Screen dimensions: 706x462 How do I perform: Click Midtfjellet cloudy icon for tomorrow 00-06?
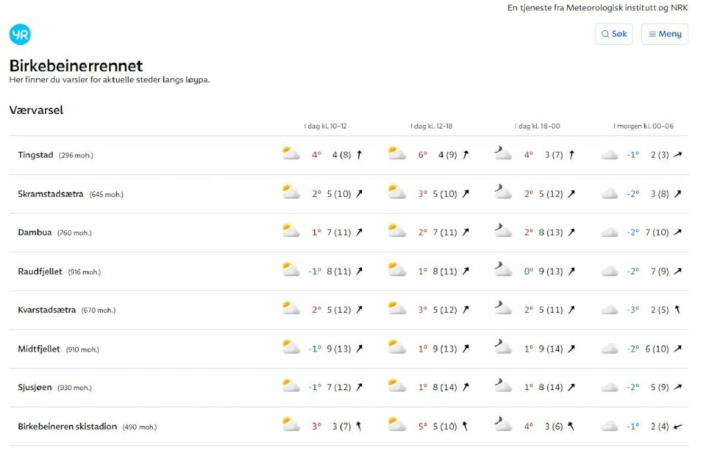610,349
